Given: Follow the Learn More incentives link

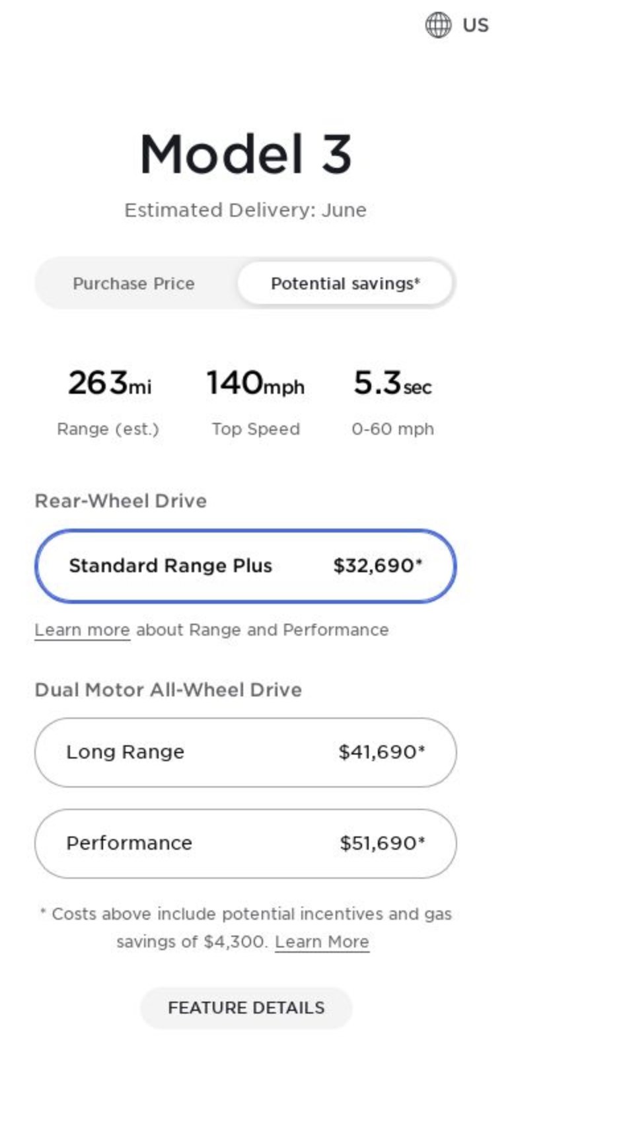Looking at the screenshot, I should [322, 942].
